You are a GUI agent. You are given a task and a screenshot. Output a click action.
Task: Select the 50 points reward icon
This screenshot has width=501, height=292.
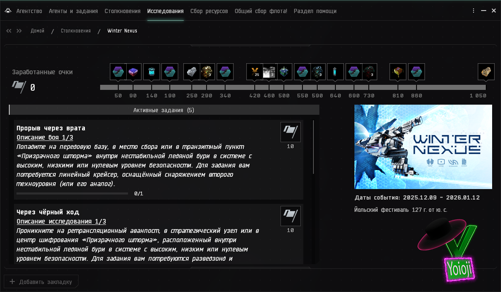click(118, 71)
